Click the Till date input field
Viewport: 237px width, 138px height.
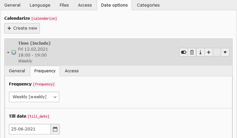point(30,129)
